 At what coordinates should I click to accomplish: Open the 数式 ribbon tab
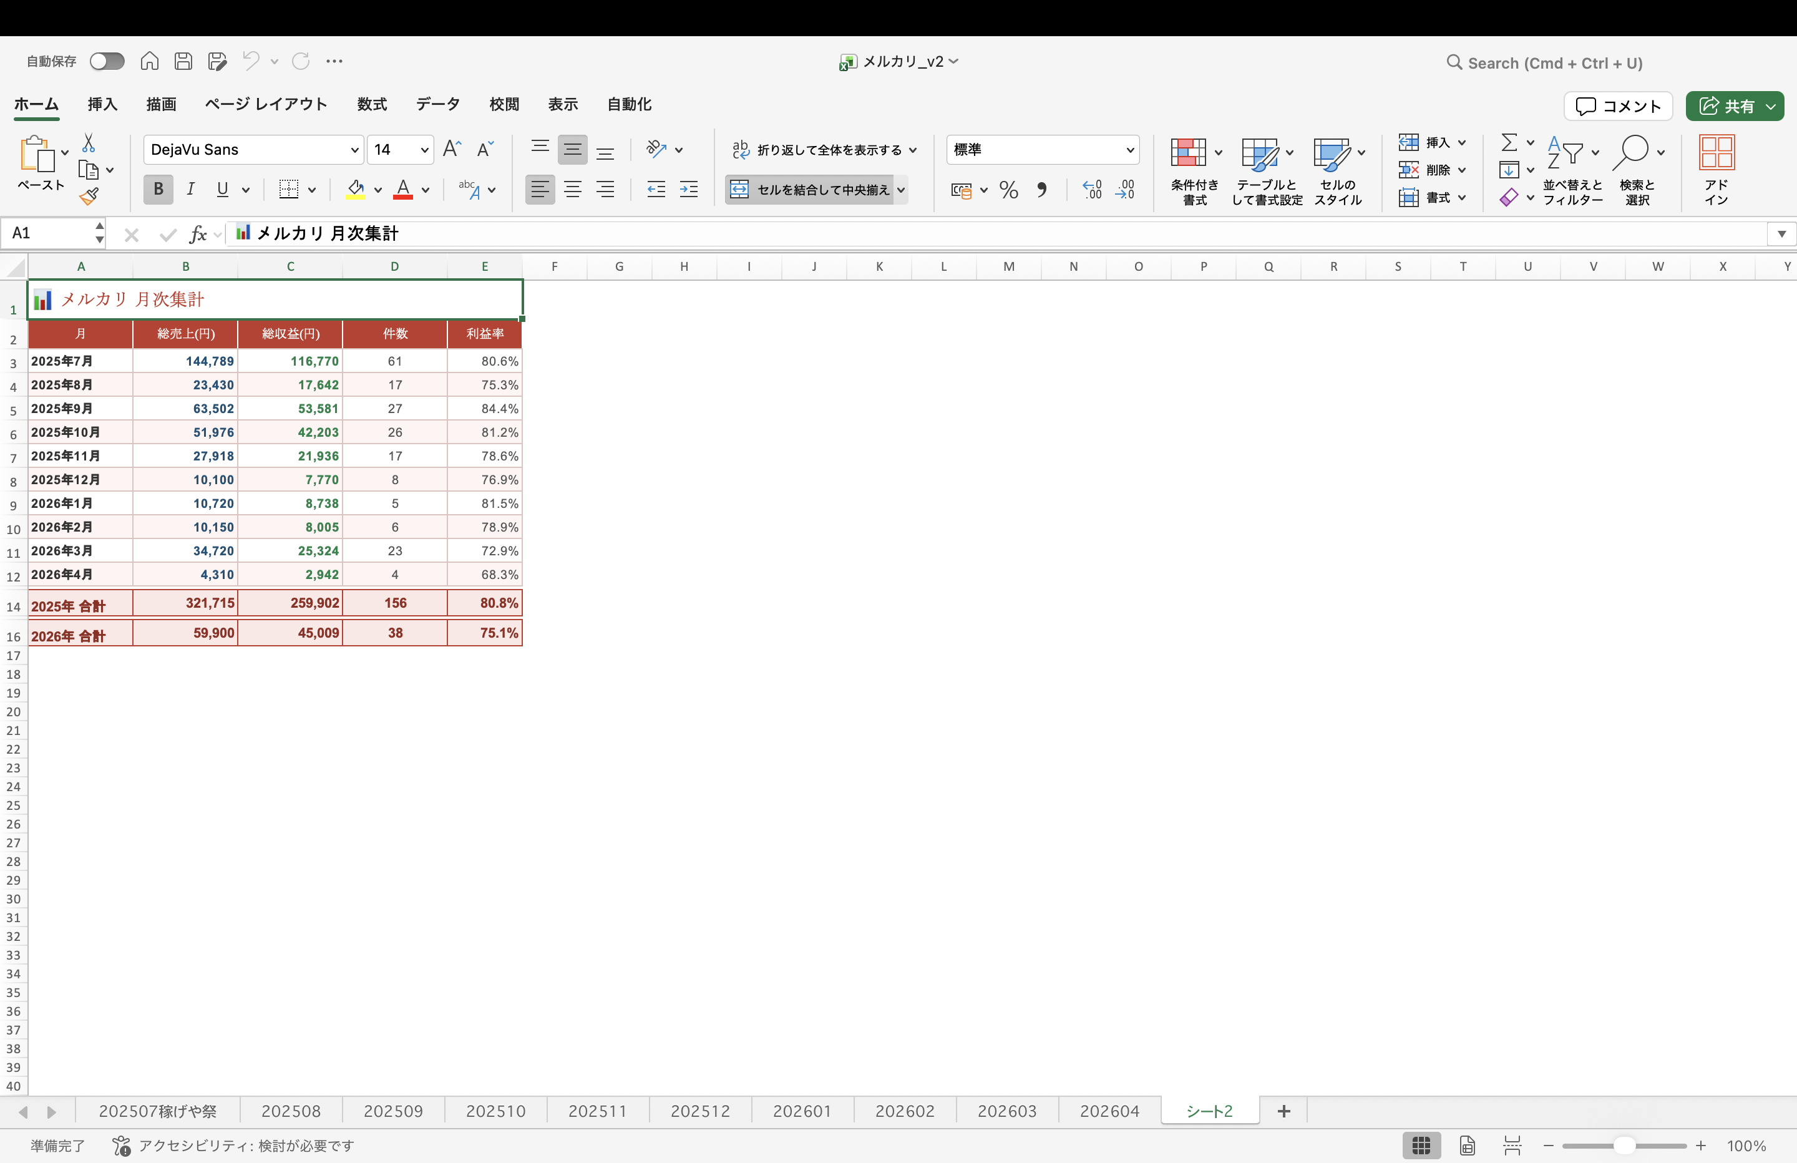coord(373,104)
